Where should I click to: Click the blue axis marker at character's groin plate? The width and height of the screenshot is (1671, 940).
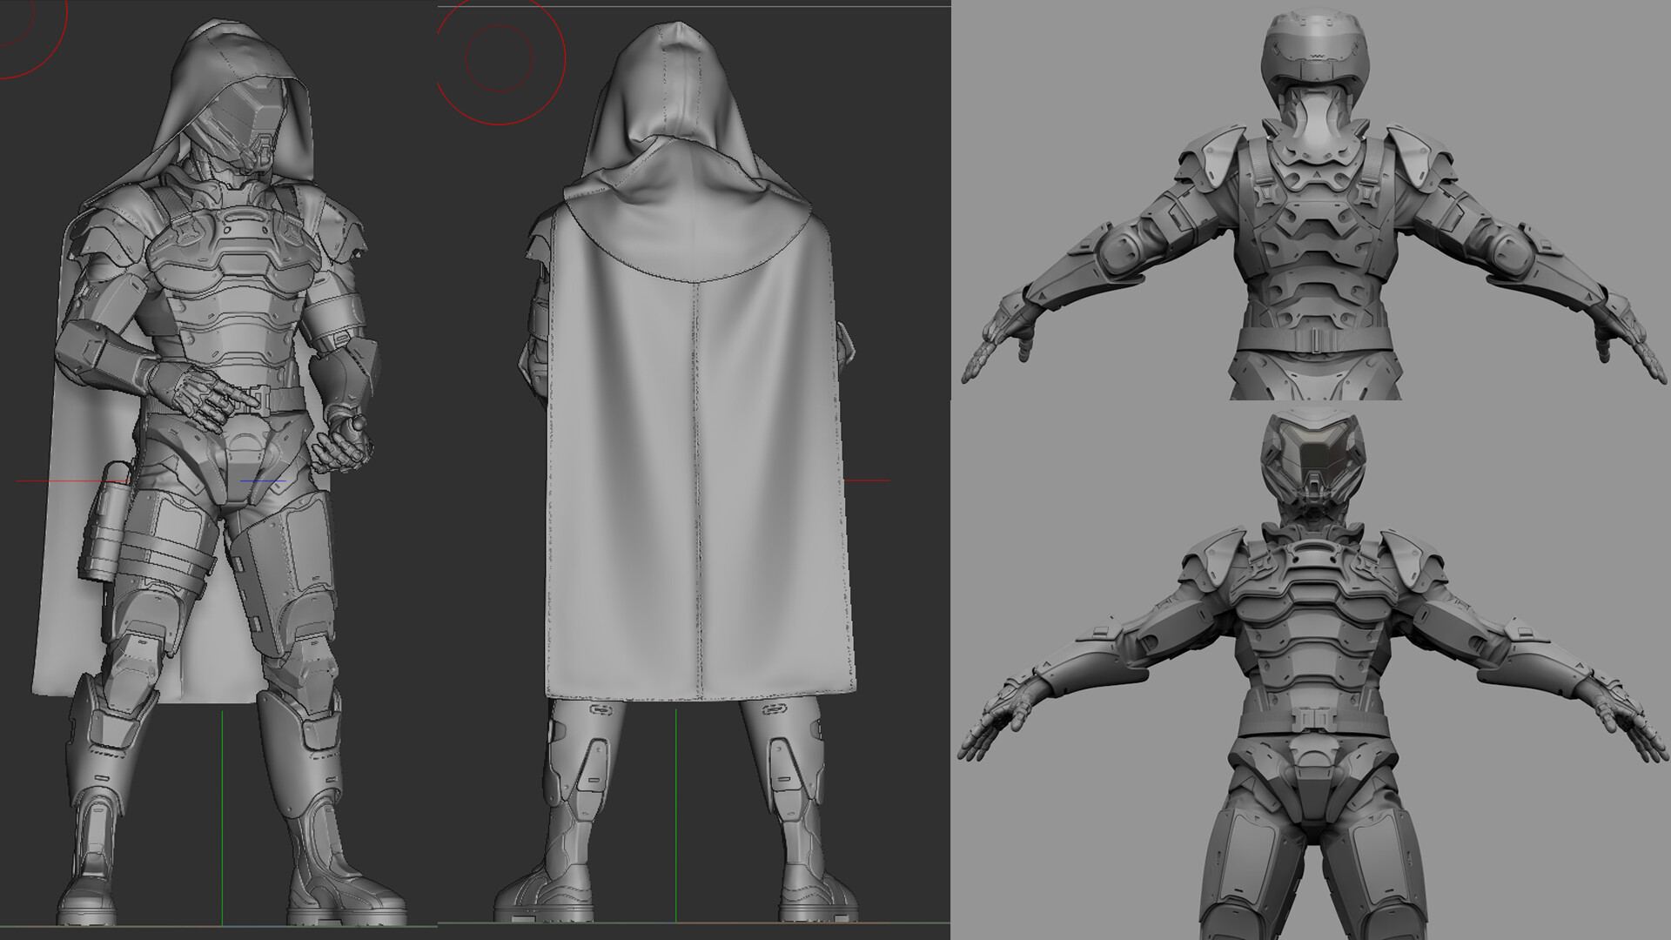click(262, 480)
